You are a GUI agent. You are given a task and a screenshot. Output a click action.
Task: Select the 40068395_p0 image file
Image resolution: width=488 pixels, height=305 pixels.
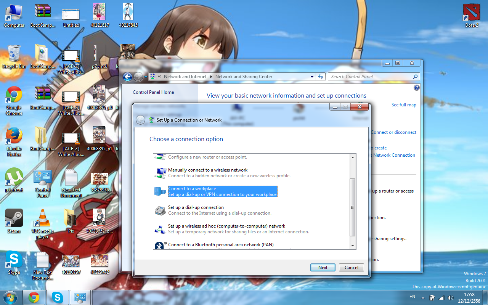coord(100,98)
